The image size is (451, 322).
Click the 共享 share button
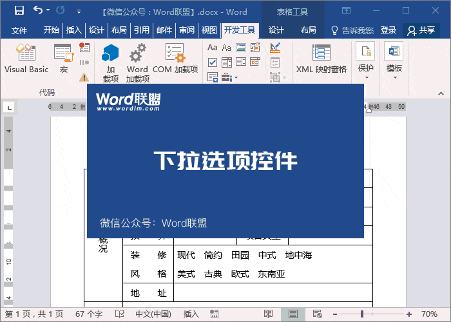421,30
